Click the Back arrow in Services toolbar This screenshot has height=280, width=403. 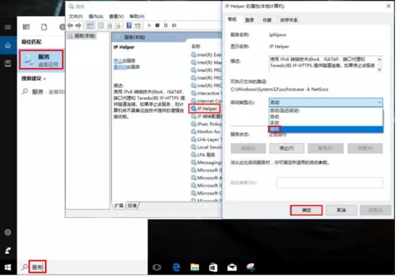70,26
